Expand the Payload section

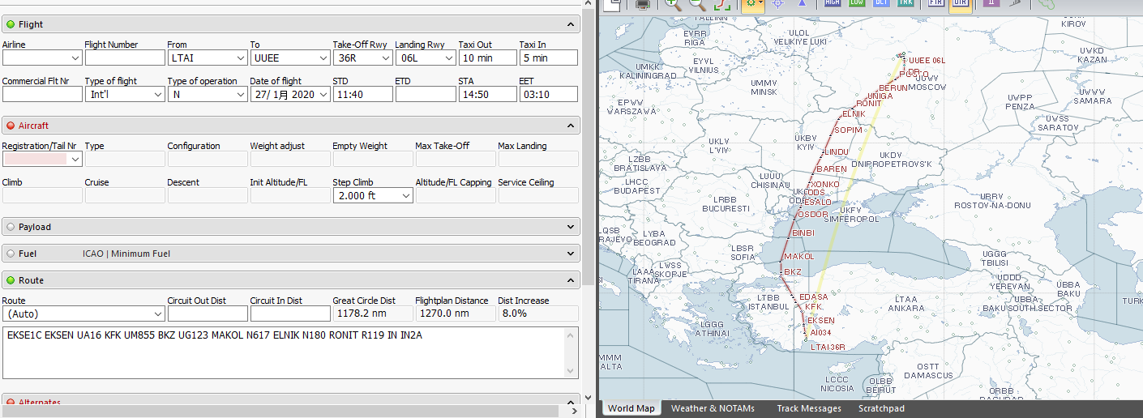(x=571, y=228)
